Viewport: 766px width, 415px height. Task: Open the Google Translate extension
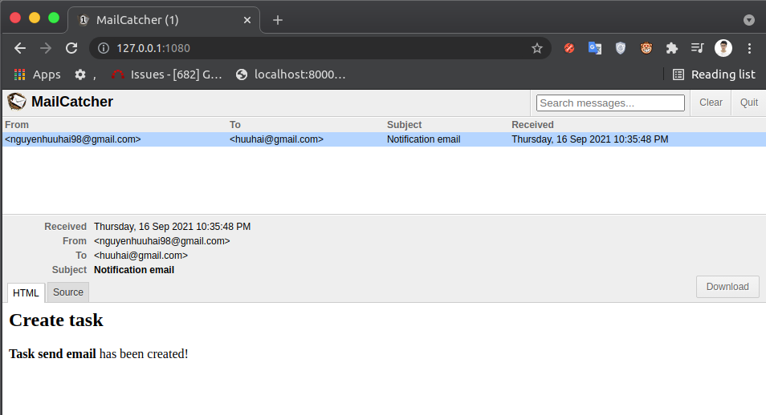[x=594, y=48]
